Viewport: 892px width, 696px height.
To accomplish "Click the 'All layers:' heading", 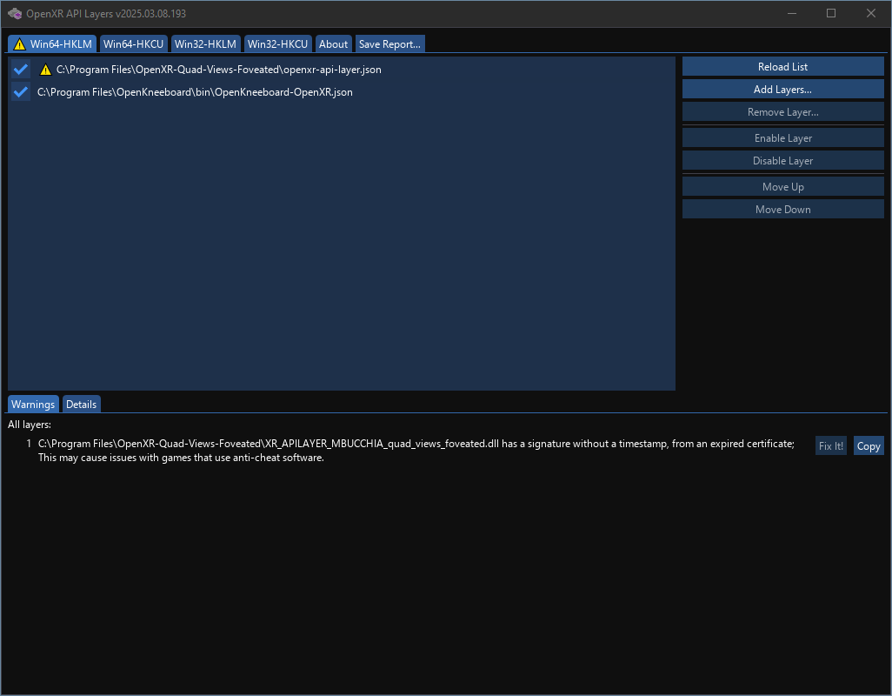I will coord(30,425).
